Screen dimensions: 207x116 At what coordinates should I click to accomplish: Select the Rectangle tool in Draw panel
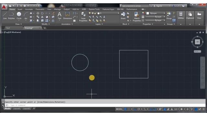(31, 13)
